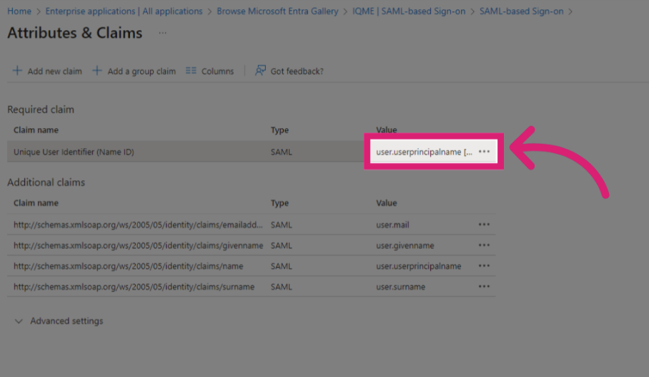Open the ellipsis menu next to Attributes & Claims title
649x377 pixels.
pos(162,33)
